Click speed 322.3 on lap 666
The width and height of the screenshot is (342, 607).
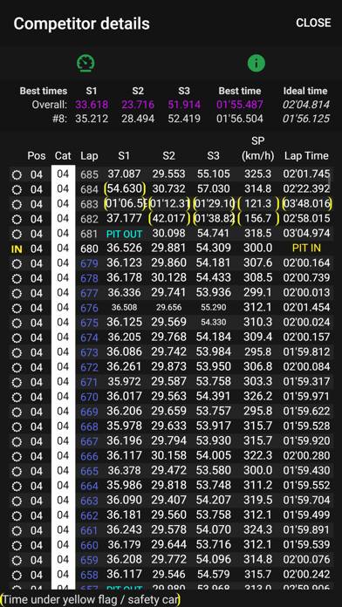[258, 456]
